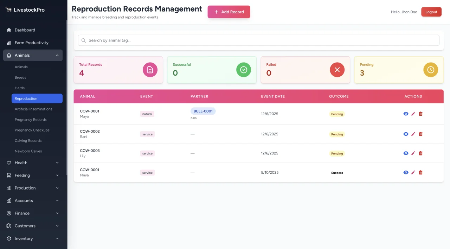The image size is (450, 249).
Task: Focus the search by animal tag field
Action: click(259, 40)
